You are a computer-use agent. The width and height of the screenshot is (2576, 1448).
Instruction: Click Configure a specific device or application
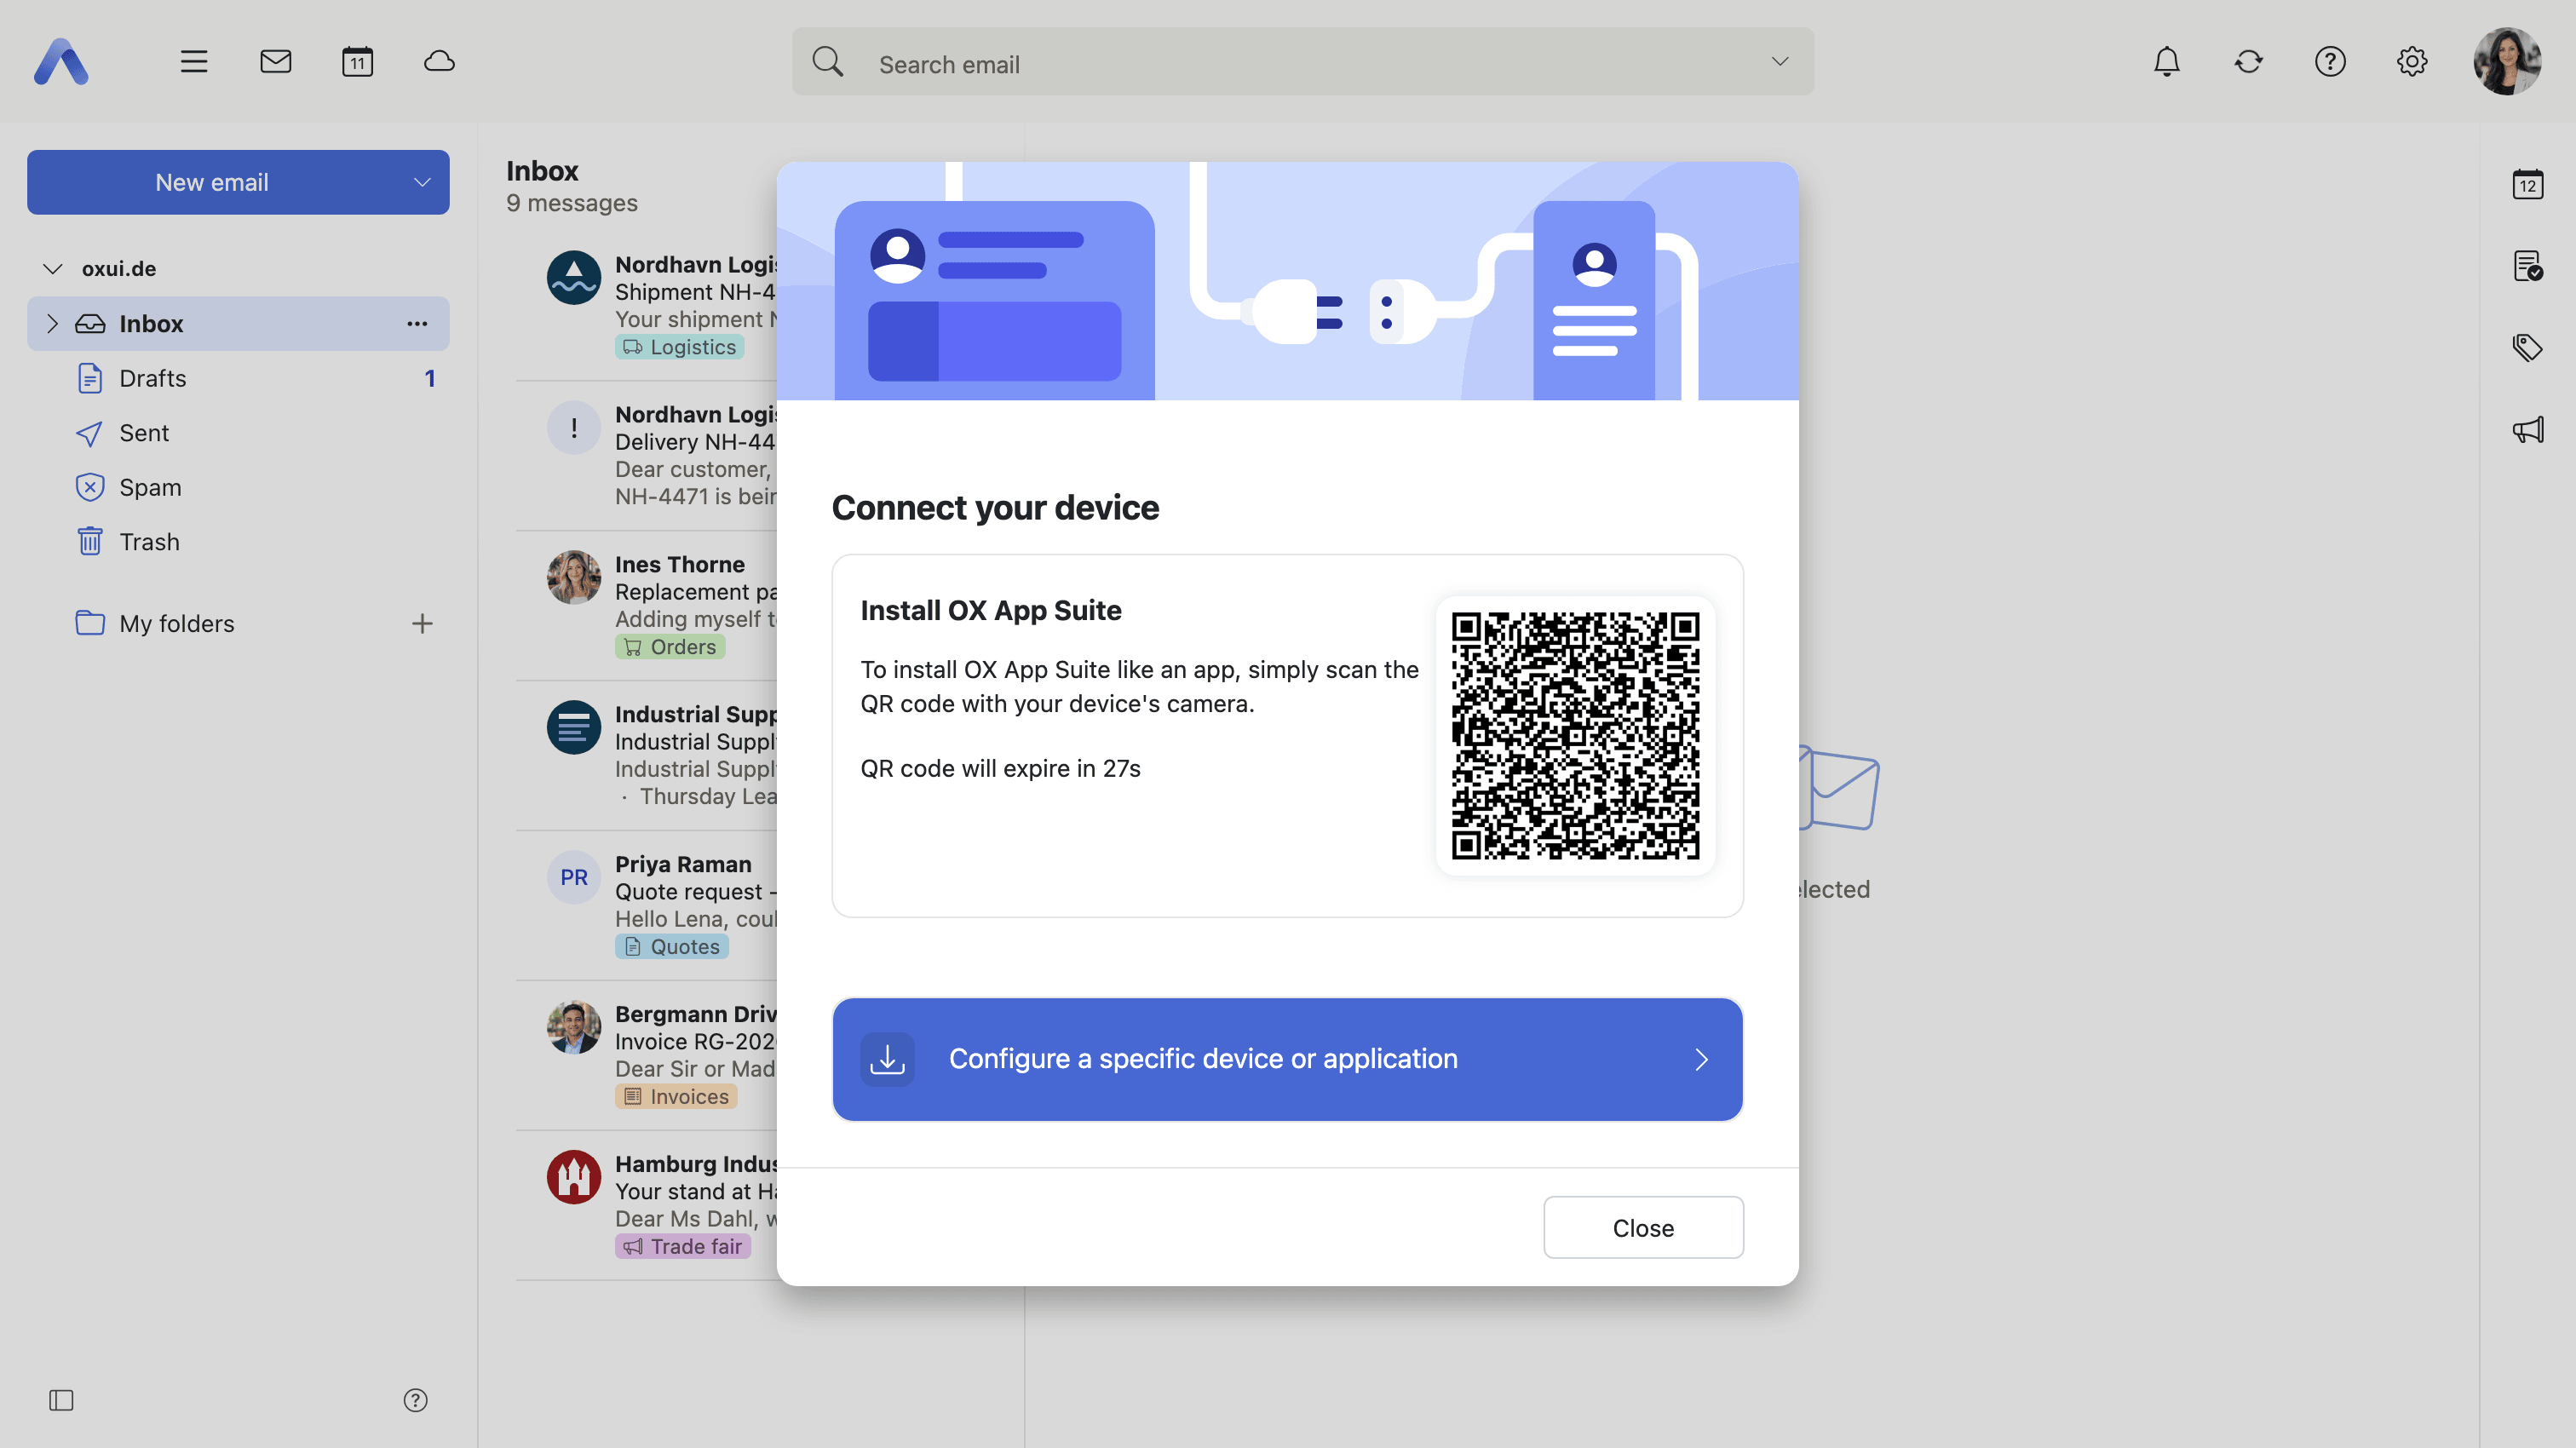[x=1288, y=1059]
